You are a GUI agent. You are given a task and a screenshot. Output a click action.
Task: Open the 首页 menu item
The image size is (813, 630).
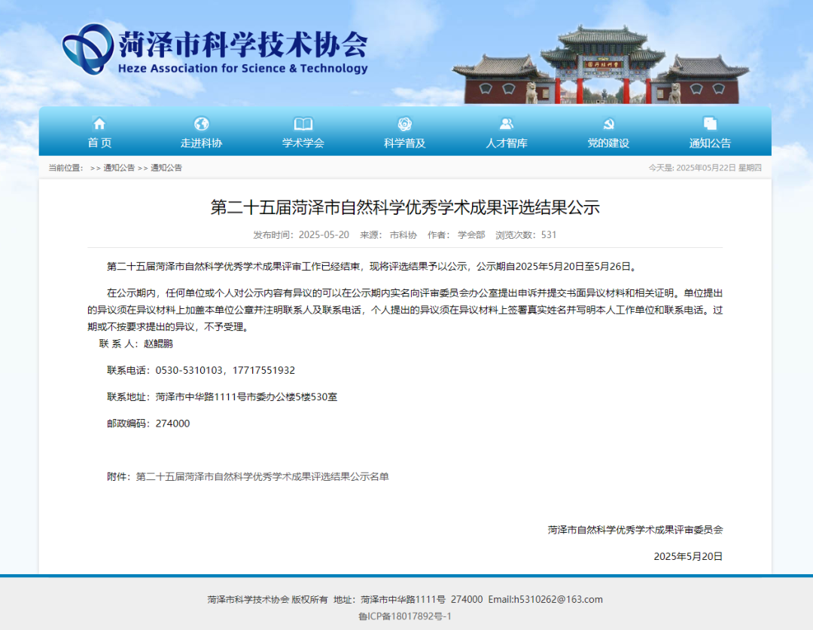tap(100, 144)
